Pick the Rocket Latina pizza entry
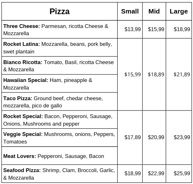193x184 pixels. [60, 47]
